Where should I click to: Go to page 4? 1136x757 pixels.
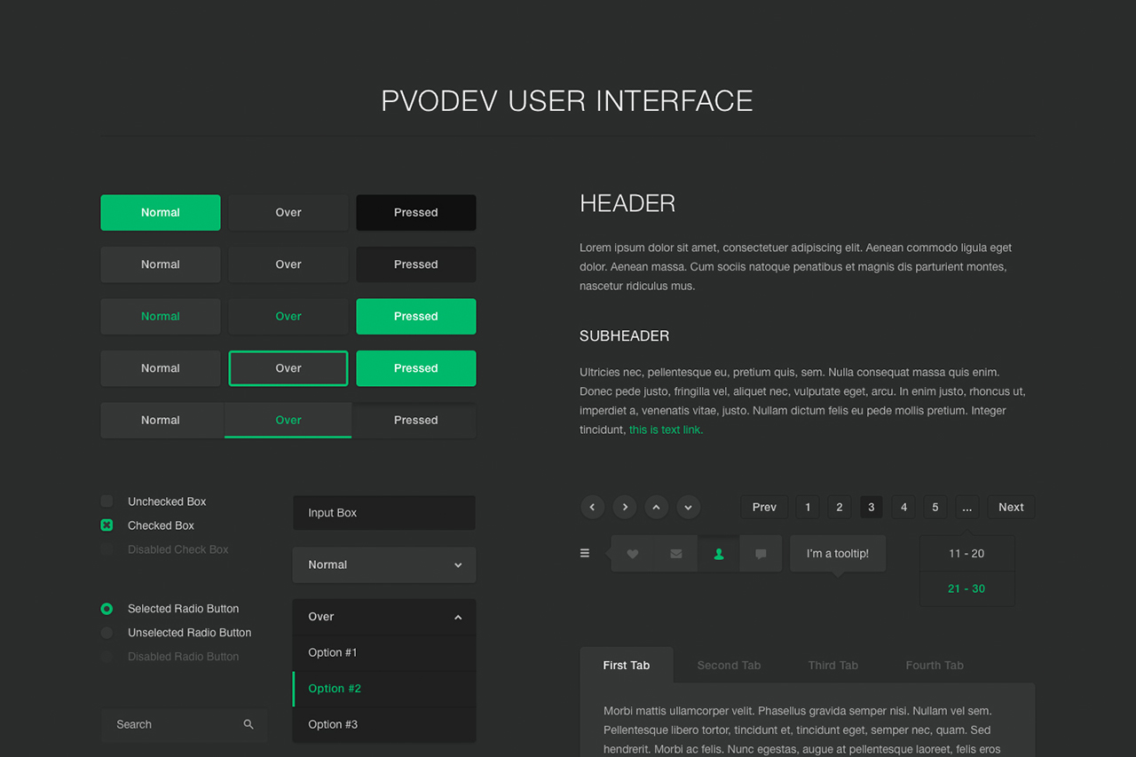click(x=903, y=507)
